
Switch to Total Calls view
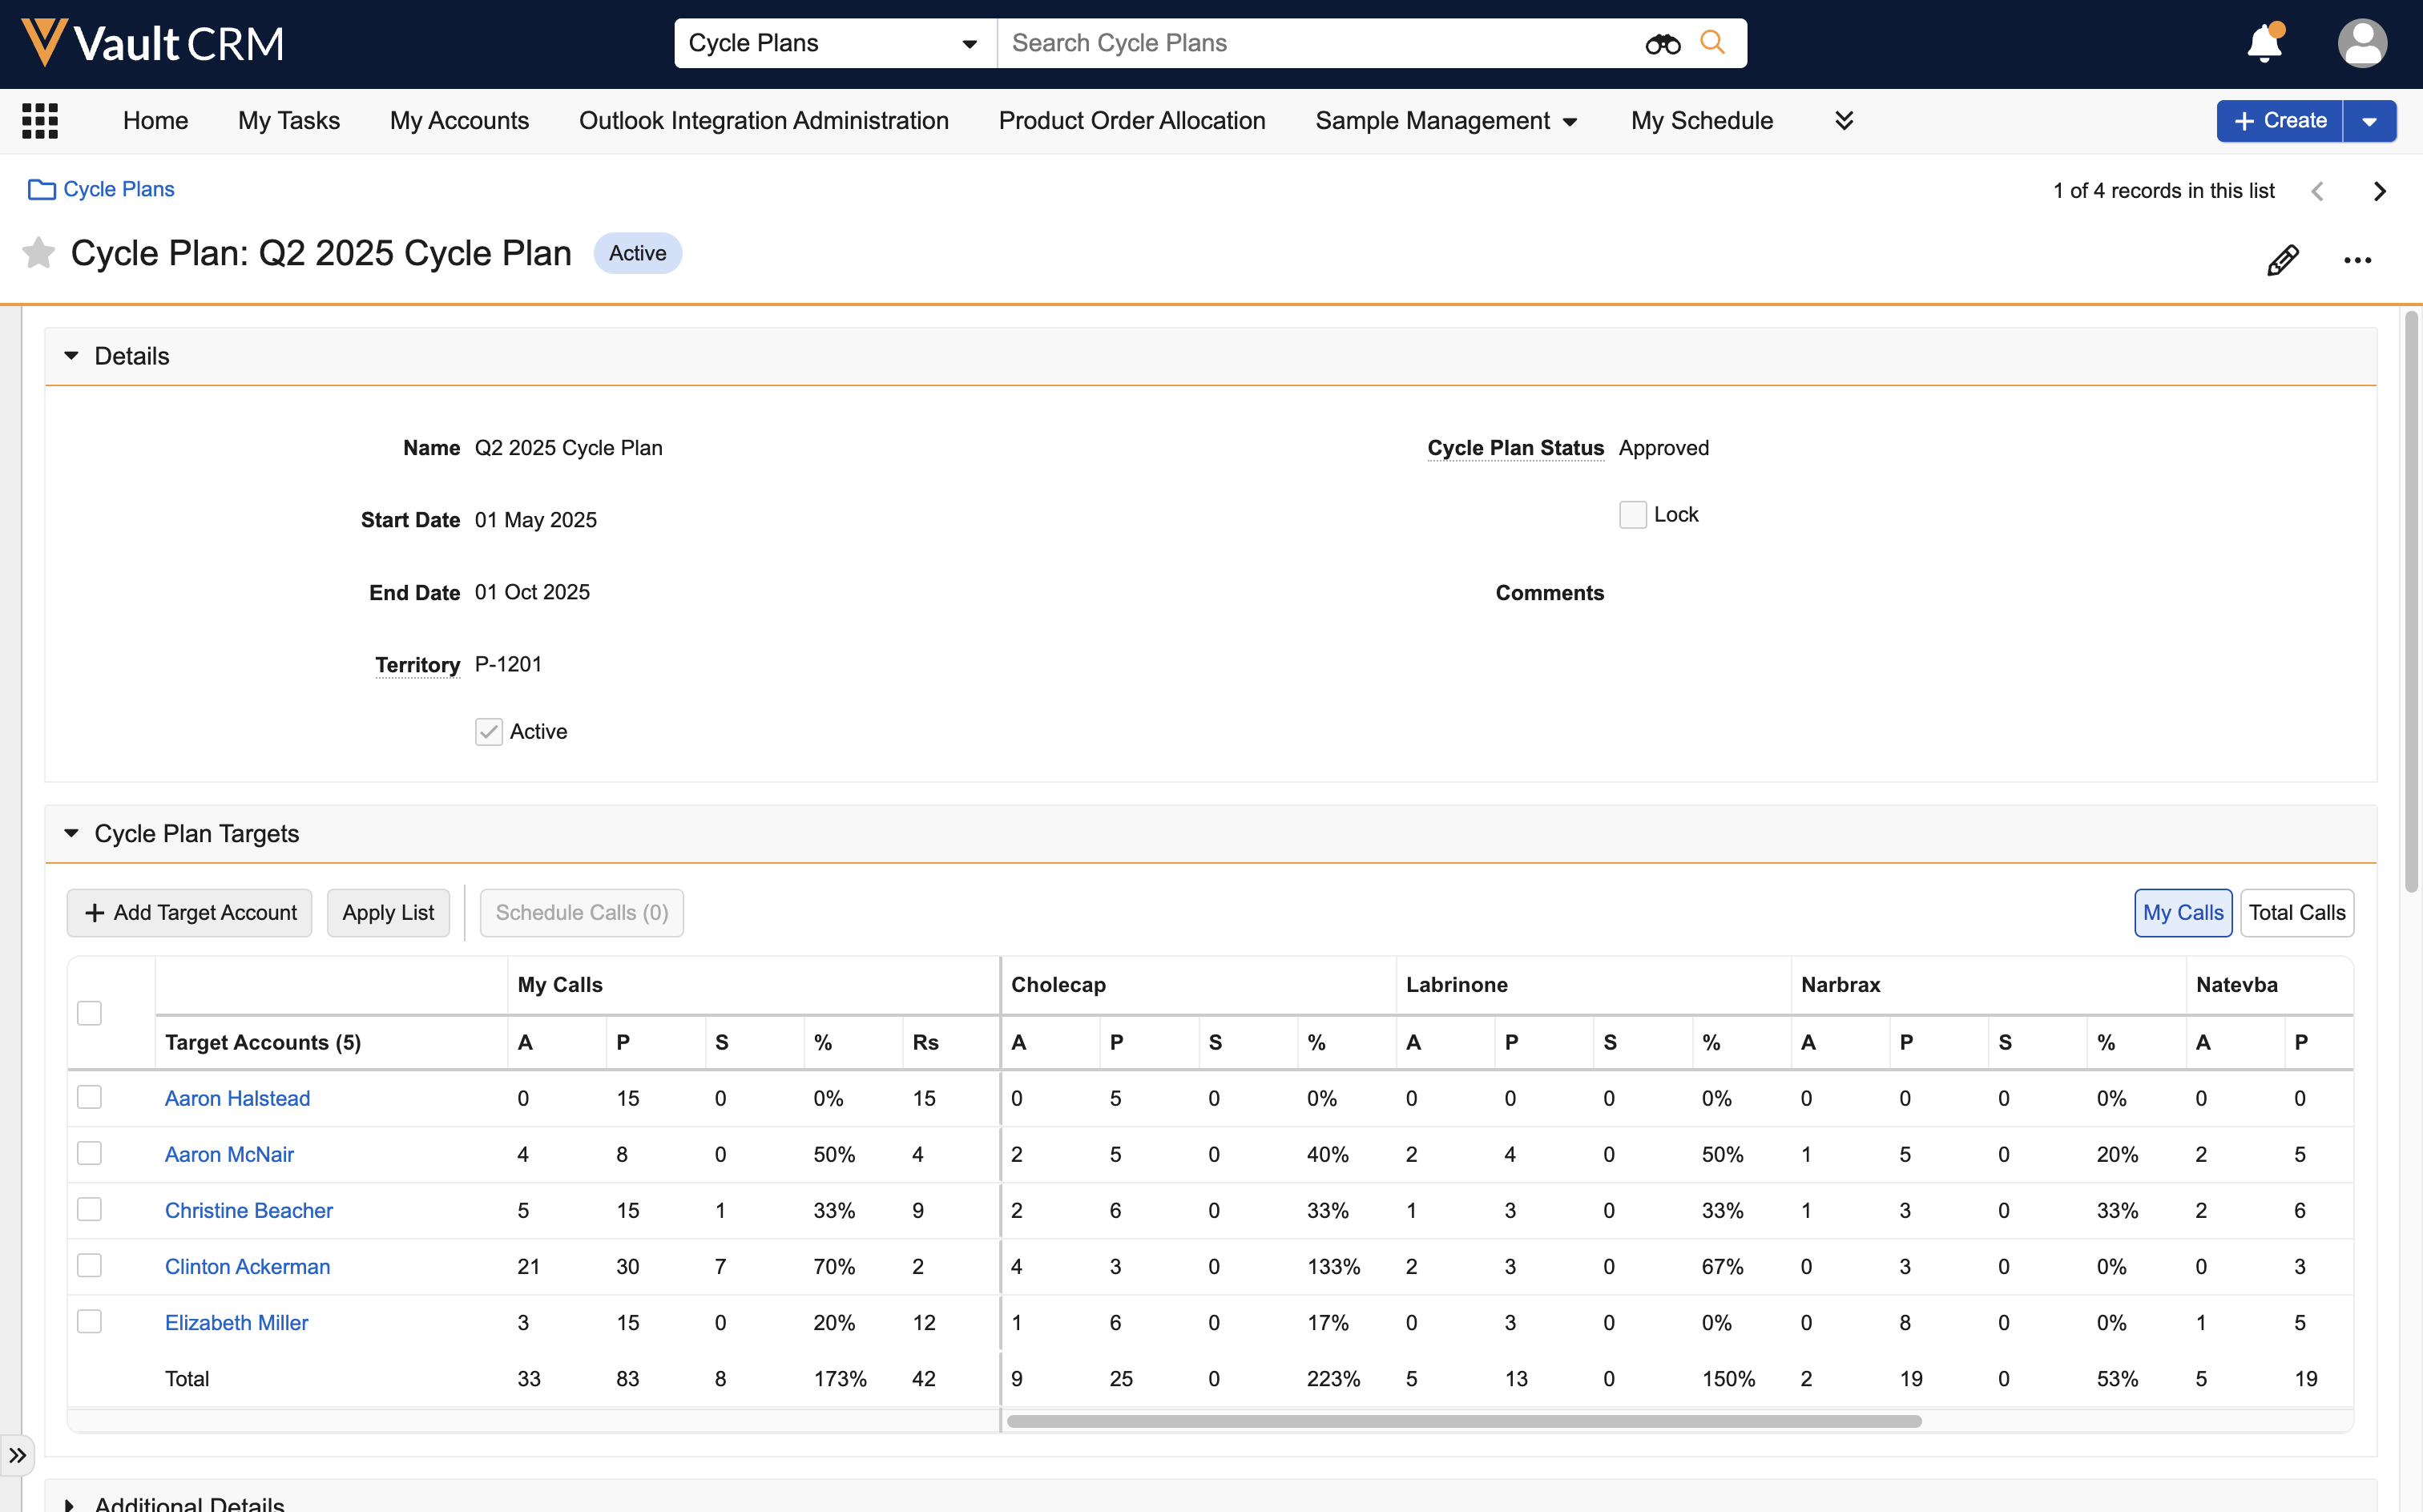coord(2296,912)
